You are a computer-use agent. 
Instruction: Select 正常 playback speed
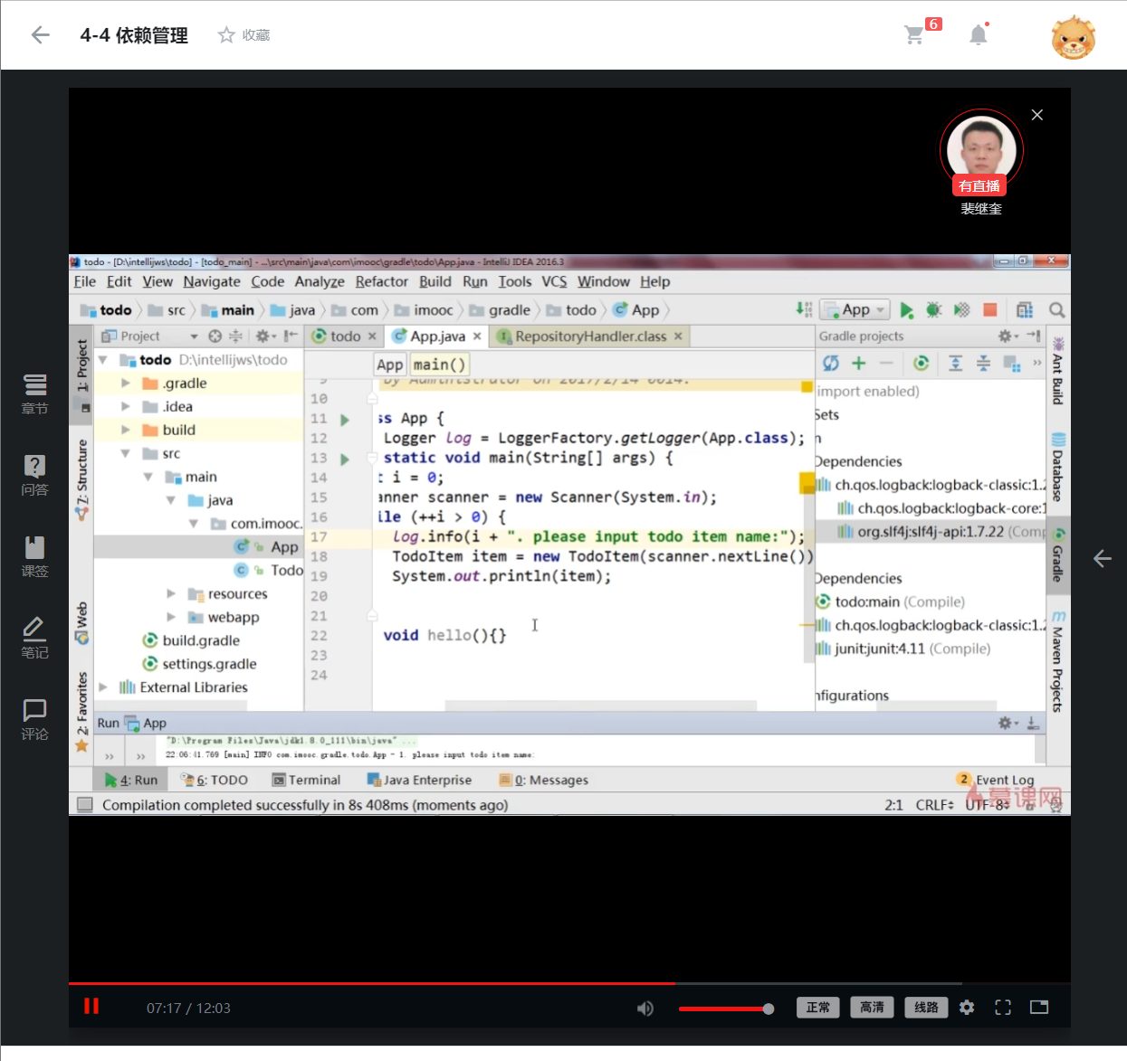818,1008
